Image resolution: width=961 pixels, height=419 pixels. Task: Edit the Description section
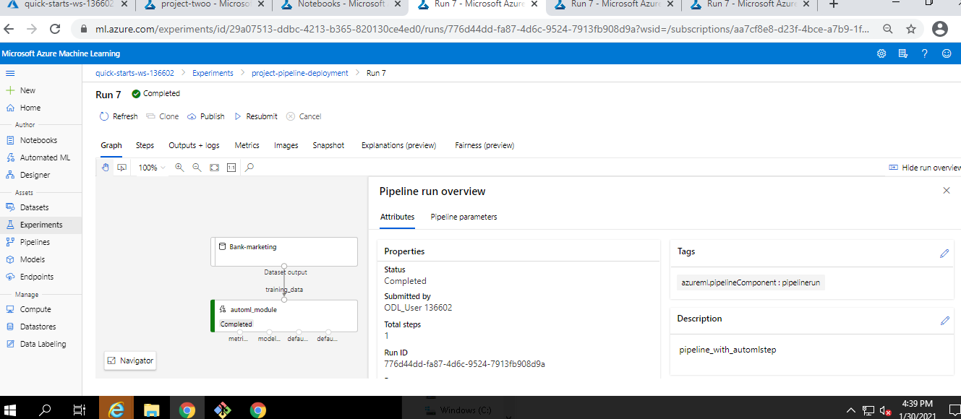pos(944,321)
